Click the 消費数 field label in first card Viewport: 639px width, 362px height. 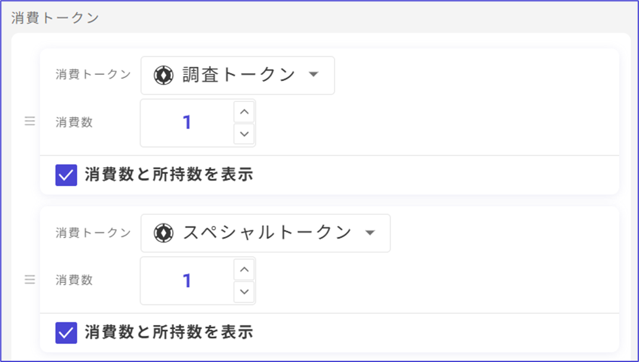[74, 123]
